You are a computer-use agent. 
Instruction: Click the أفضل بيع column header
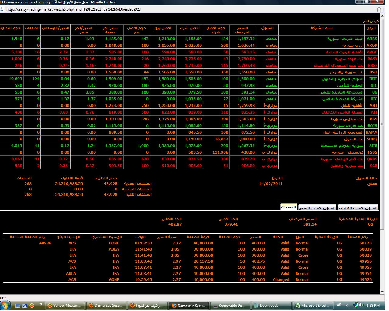[x=163, y=28]
